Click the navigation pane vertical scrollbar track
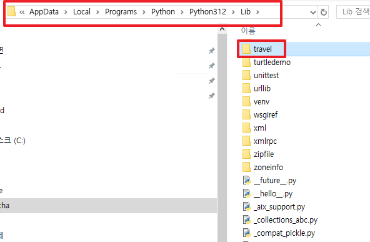Screen dimensions: 370x242 [222, 137]
